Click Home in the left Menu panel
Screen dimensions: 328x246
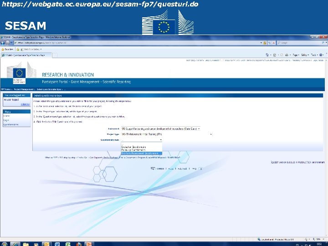coord(6,116)
